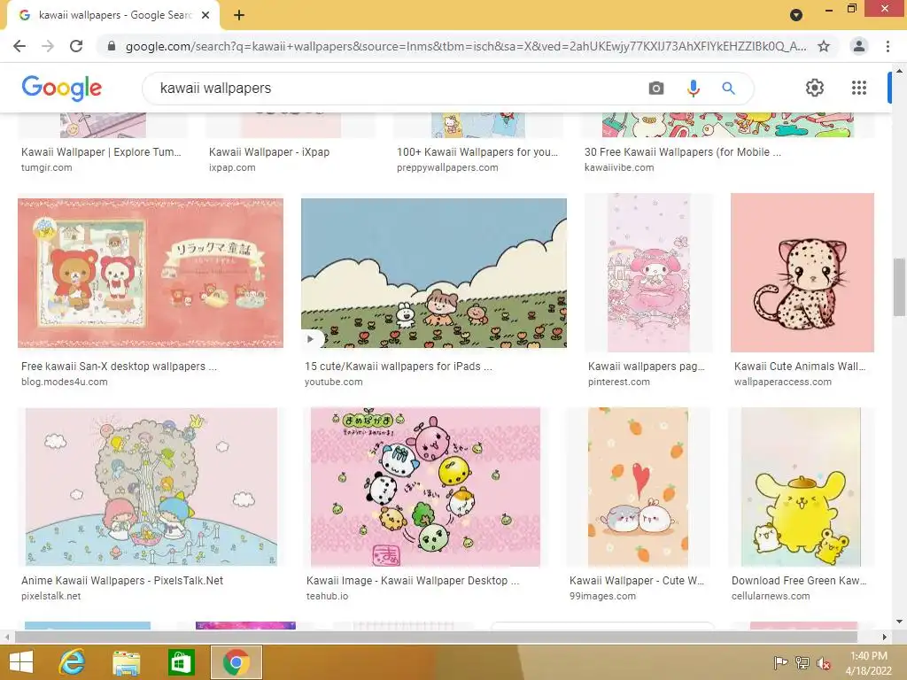Open 15 cute/Kawaii wallpapers for iPads link
The height and width of the screenshot is (680, 907).
[x=399, y=366]
